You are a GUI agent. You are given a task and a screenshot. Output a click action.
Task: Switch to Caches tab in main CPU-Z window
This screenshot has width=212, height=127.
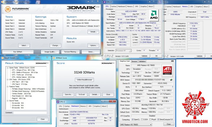click(x=114, y=6)
